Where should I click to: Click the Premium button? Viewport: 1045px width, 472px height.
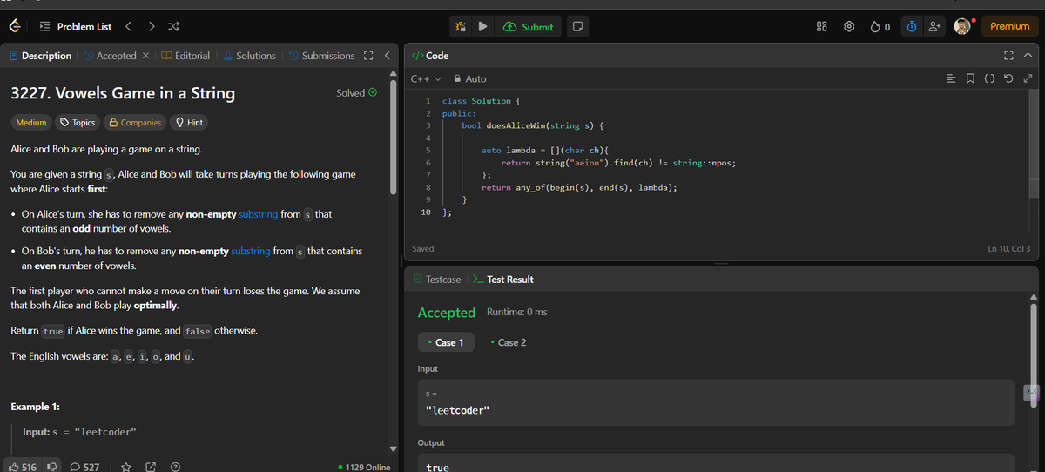point(1010,26)
